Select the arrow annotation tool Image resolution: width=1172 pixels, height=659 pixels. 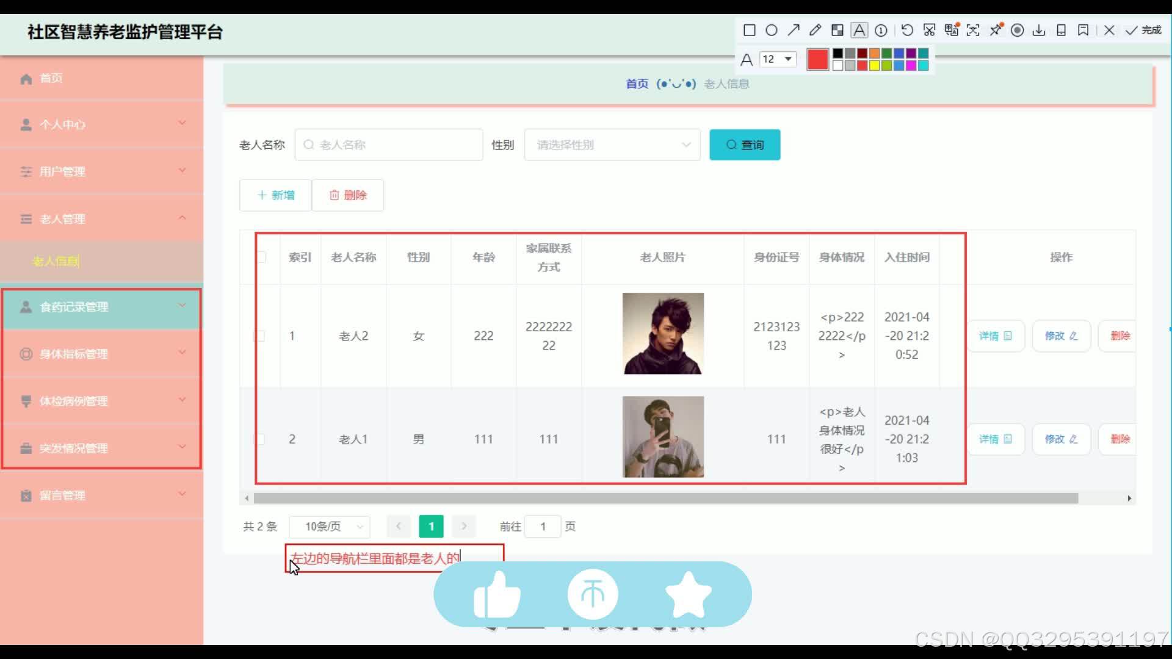[794, 30]
